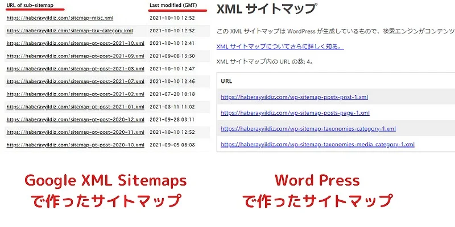Open the sitemap-tax-category.xml link
Screen dimensions: 455x227
click(69, 31)
